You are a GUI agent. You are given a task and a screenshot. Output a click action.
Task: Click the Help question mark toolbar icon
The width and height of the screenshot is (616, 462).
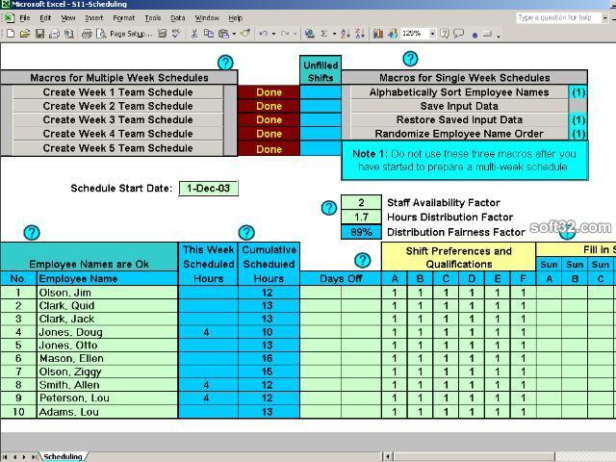(445, 34)
